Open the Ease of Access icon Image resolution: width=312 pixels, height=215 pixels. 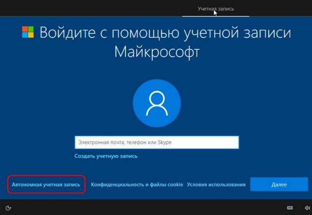[x=8, y=208]
